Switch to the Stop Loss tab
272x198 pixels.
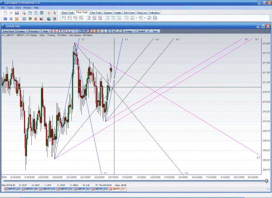tap(142, 13)
